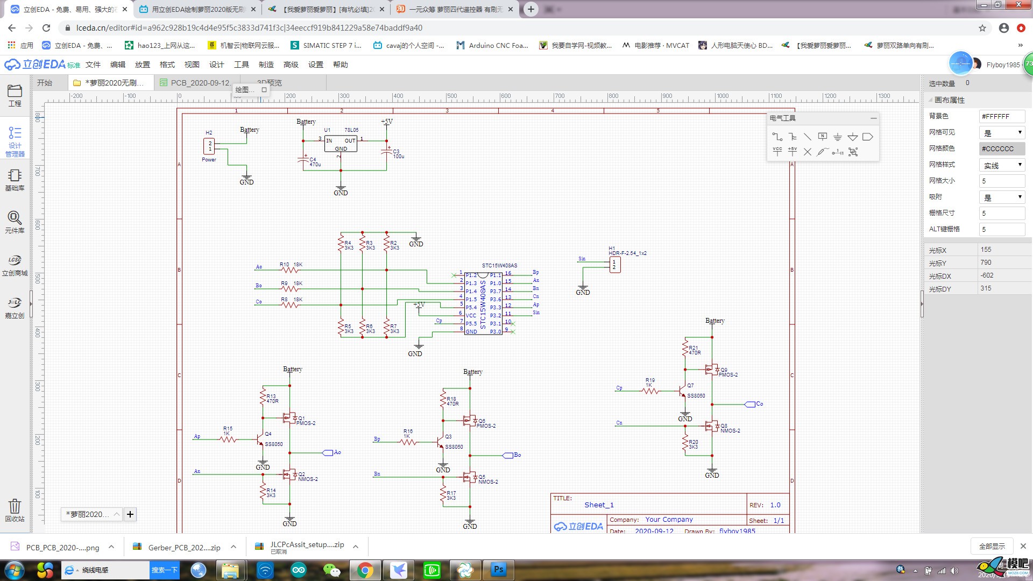This screenshot has width=1033, height=581.
Task: Click the 网格颜色 #CCCCCC color swatch
Action: pyautogui.click(x=1002, y=148)
